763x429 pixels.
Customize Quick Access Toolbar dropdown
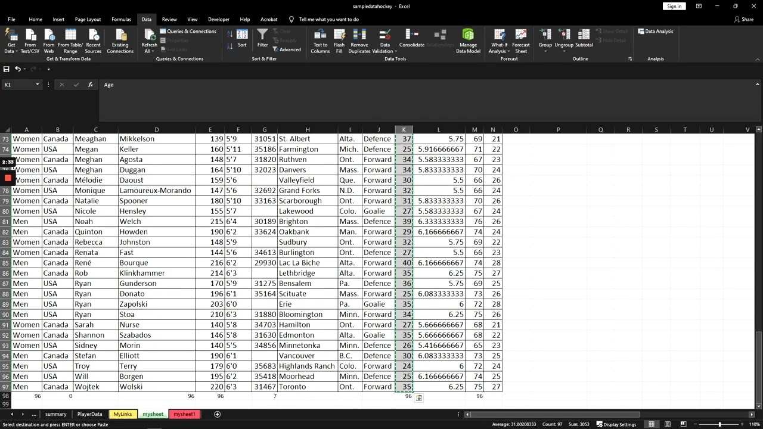pyautogui.click(x=48, y=69)
